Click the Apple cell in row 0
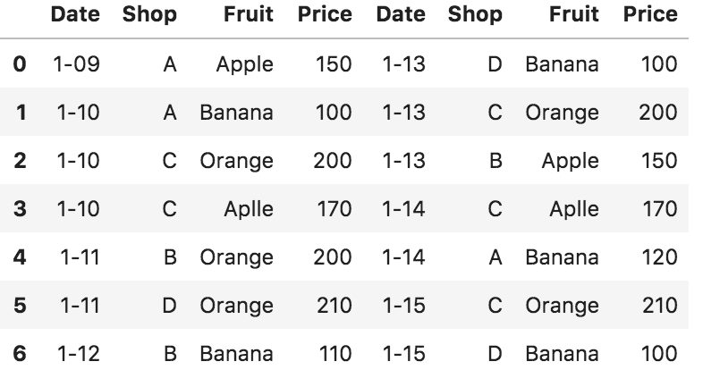The height and width of the screenshot is (370, 703). click(245, 64)
